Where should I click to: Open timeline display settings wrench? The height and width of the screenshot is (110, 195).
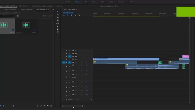79,15
